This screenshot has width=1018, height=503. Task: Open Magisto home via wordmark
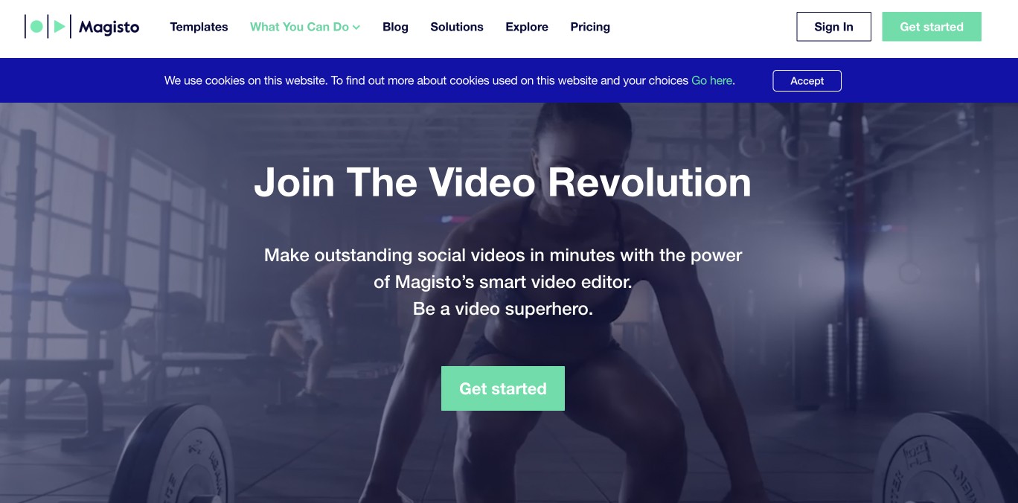[109, 28]
